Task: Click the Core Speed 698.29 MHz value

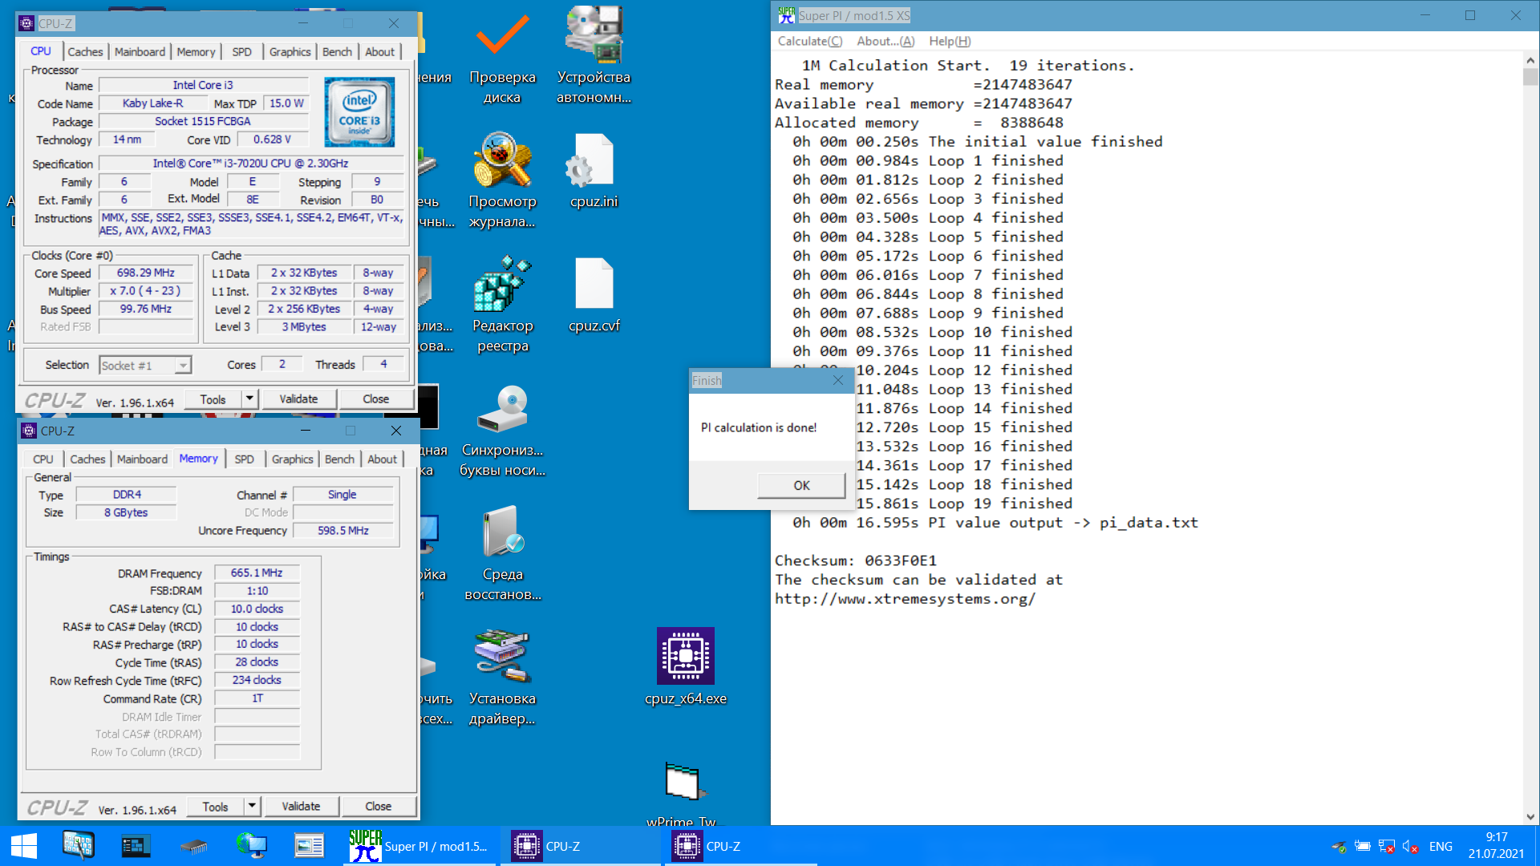Action: click(x=146, y=273)
